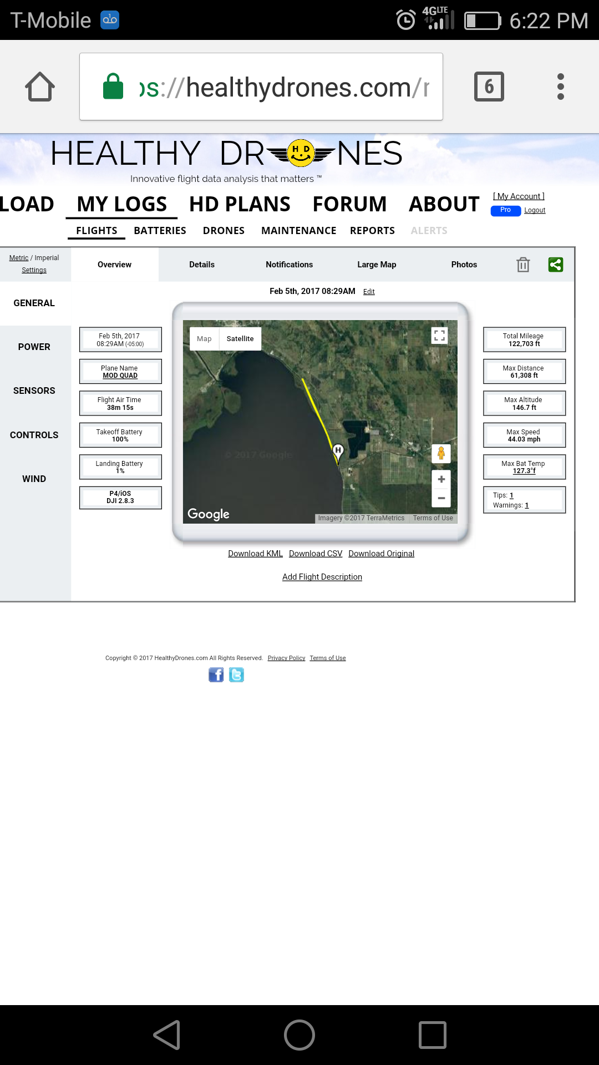599x1065 pixels.
Task: Toggle fullscreen view on the map
Action: click(440, 335)
